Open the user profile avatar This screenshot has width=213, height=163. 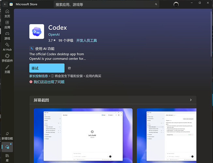click(176, 4)
